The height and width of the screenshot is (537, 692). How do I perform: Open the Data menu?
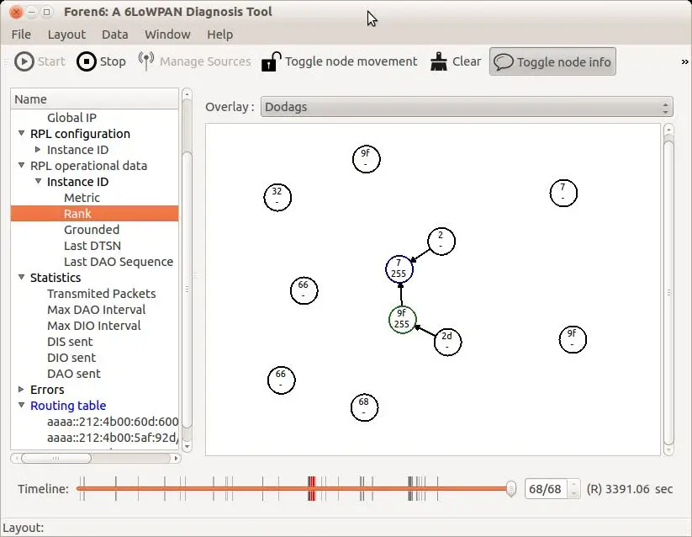[x=114, y=35]
